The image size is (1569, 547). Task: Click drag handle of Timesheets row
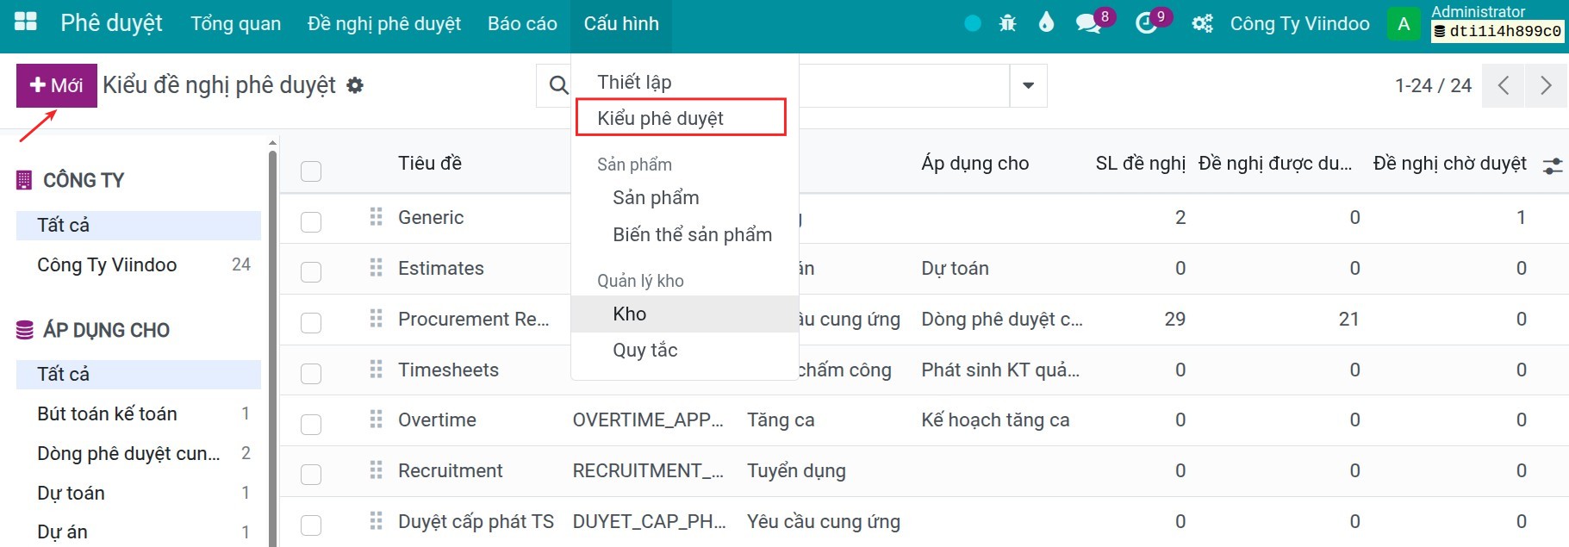coord(376,370)
